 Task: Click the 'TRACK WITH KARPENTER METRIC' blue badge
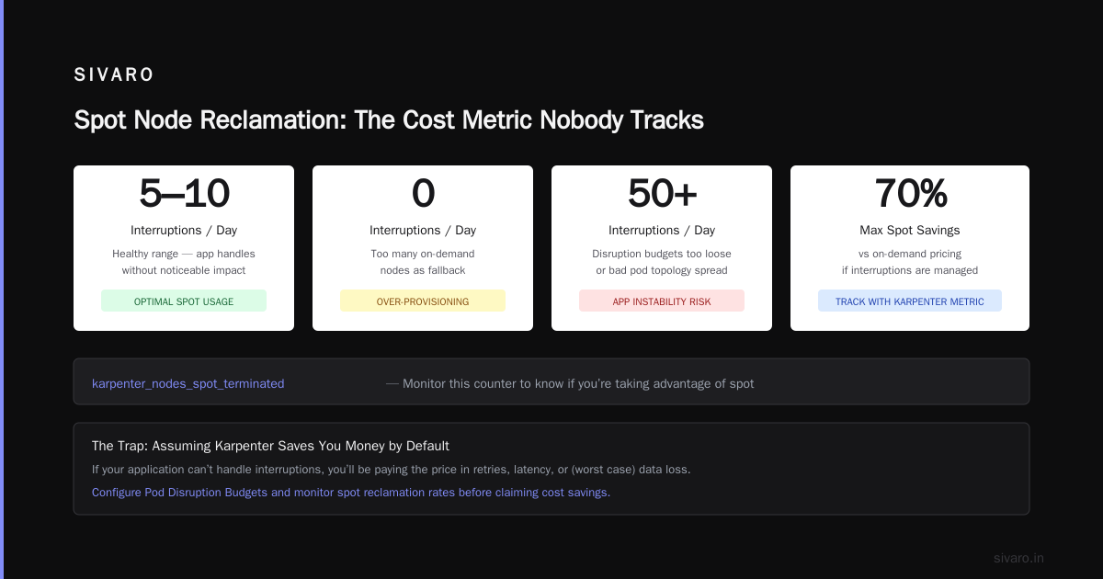point(910,301)
